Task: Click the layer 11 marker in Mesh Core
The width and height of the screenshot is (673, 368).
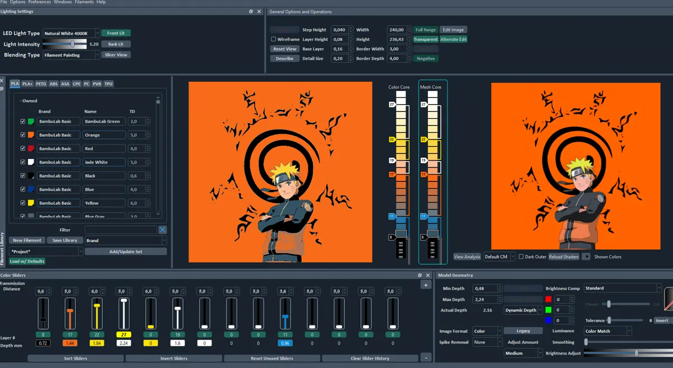Action: point(424,216)
